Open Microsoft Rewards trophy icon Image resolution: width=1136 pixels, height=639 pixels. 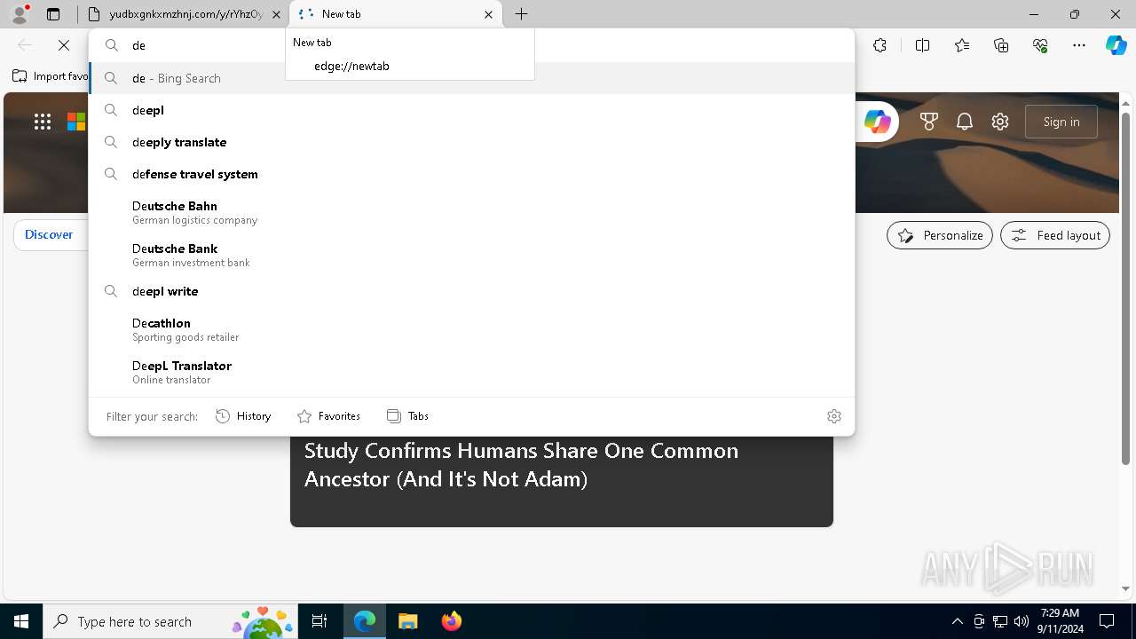929,122
